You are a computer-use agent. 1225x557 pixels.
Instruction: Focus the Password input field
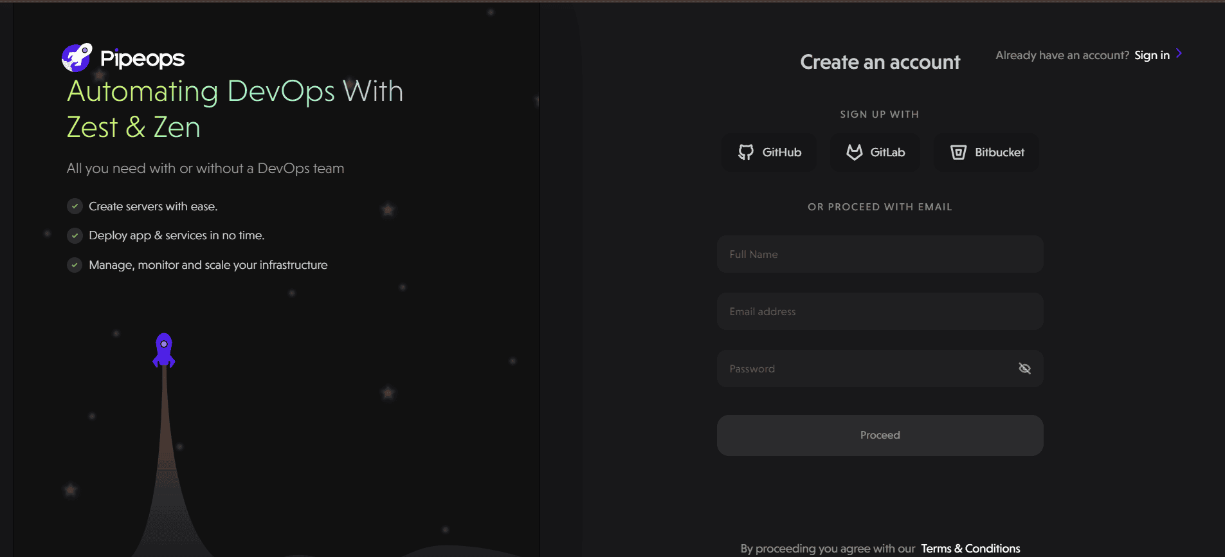click(x=880, y=369)
